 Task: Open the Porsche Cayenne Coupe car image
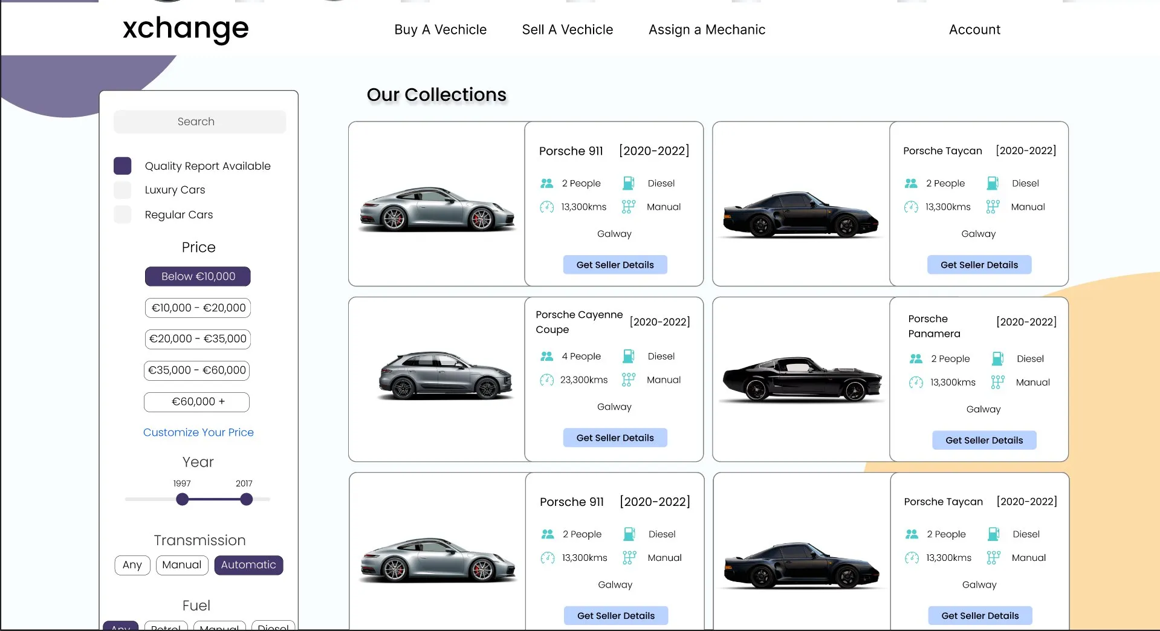(446, 375)
